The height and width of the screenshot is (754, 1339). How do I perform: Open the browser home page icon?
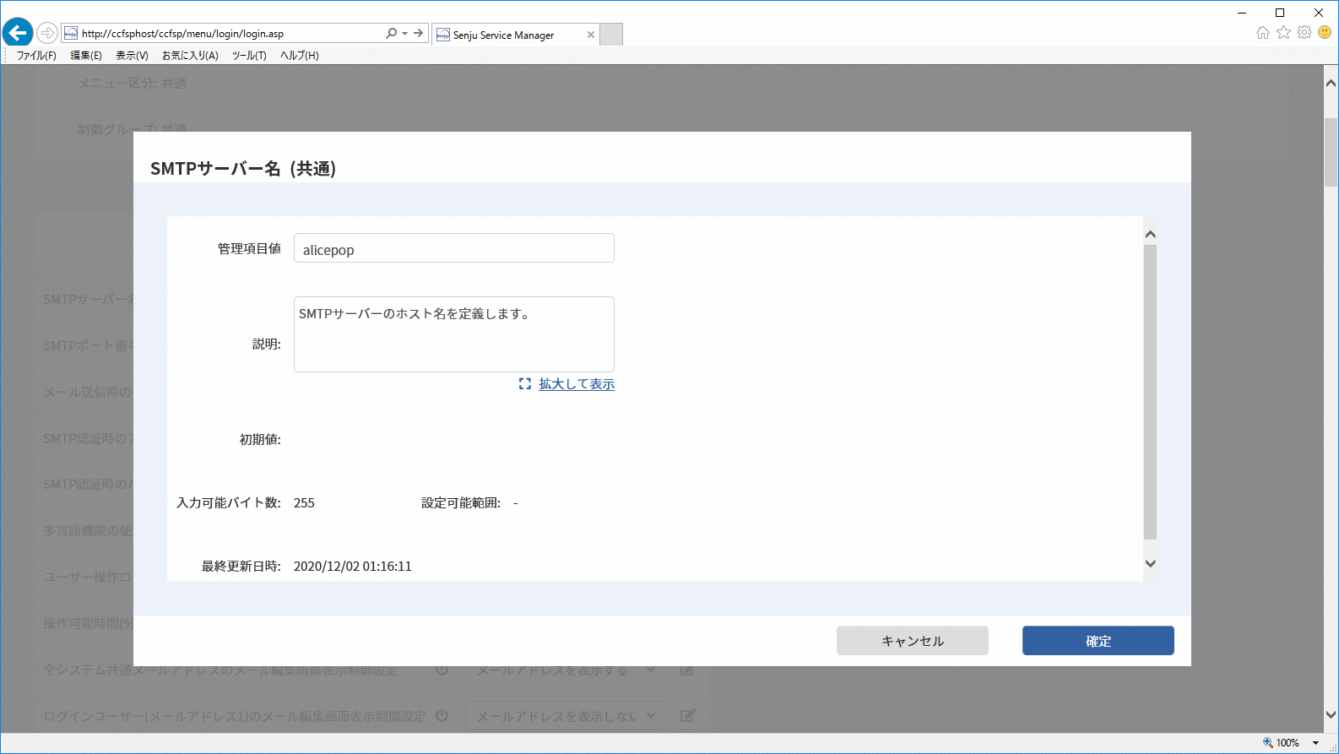(1263, 33)
